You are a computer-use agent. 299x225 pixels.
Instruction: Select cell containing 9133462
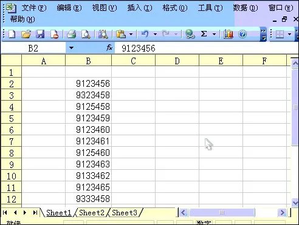click(x=89, y=176)
